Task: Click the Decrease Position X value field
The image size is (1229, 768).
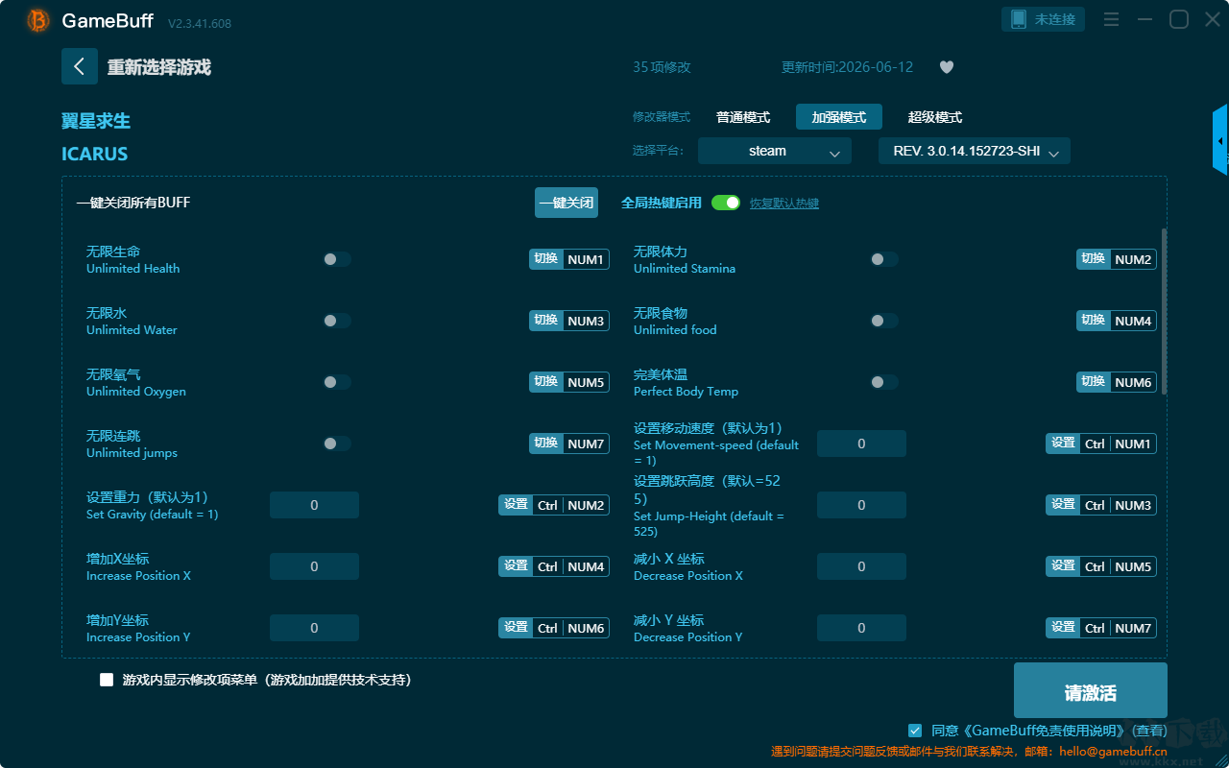Action: click(861, 566)
